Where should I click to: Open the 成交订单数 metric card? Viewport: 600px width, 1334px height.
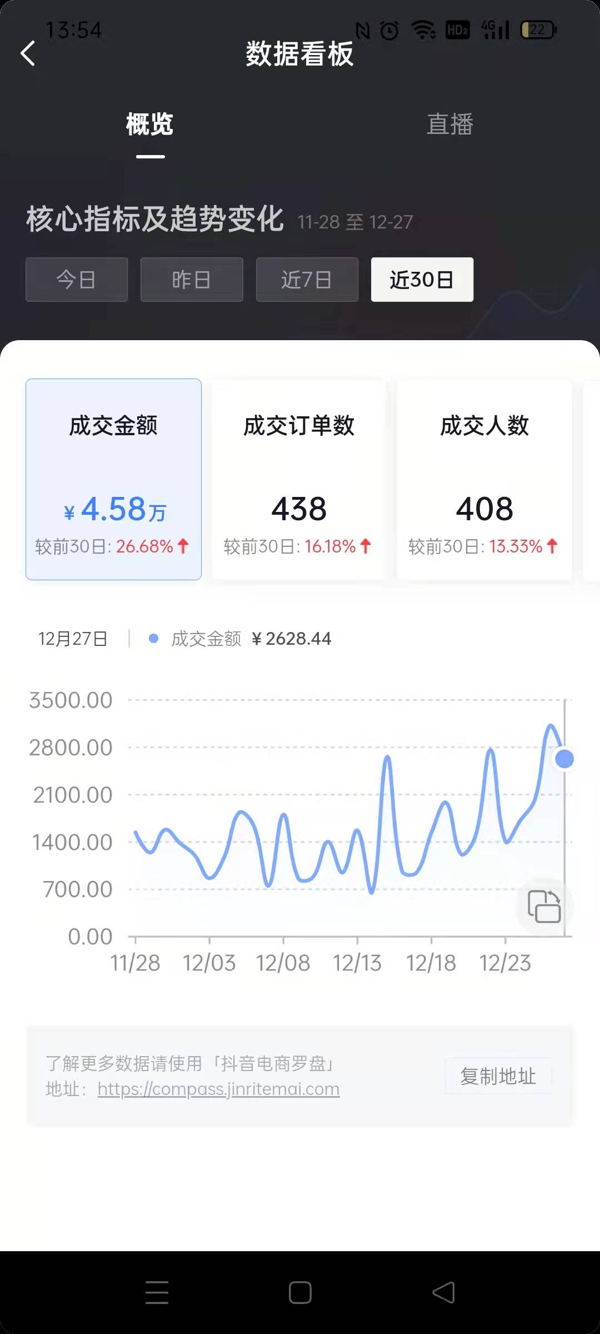(299, 479)
